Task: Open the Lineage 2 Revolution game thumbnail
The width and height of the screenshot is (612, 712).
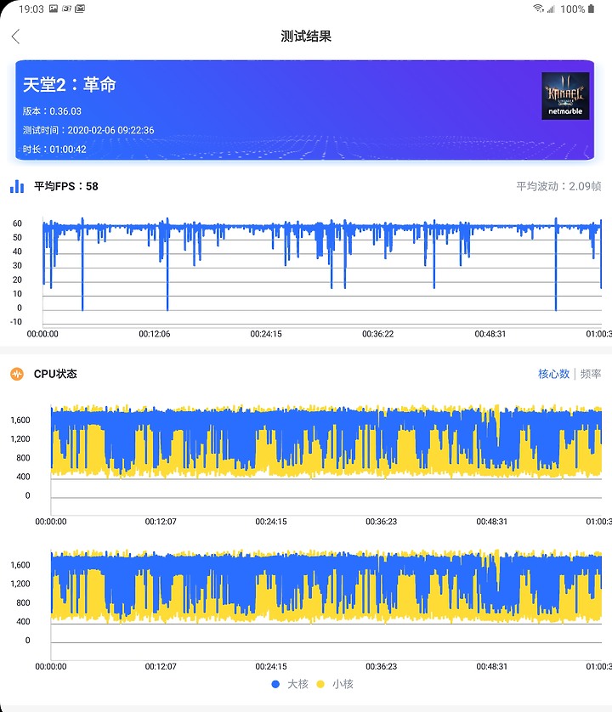Action: click(x=565, y=96)
